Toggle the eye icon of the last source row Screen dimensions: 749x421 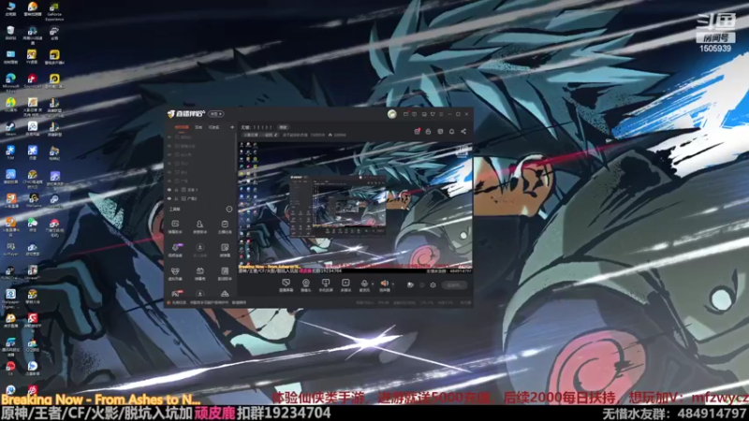pos(169,198)
